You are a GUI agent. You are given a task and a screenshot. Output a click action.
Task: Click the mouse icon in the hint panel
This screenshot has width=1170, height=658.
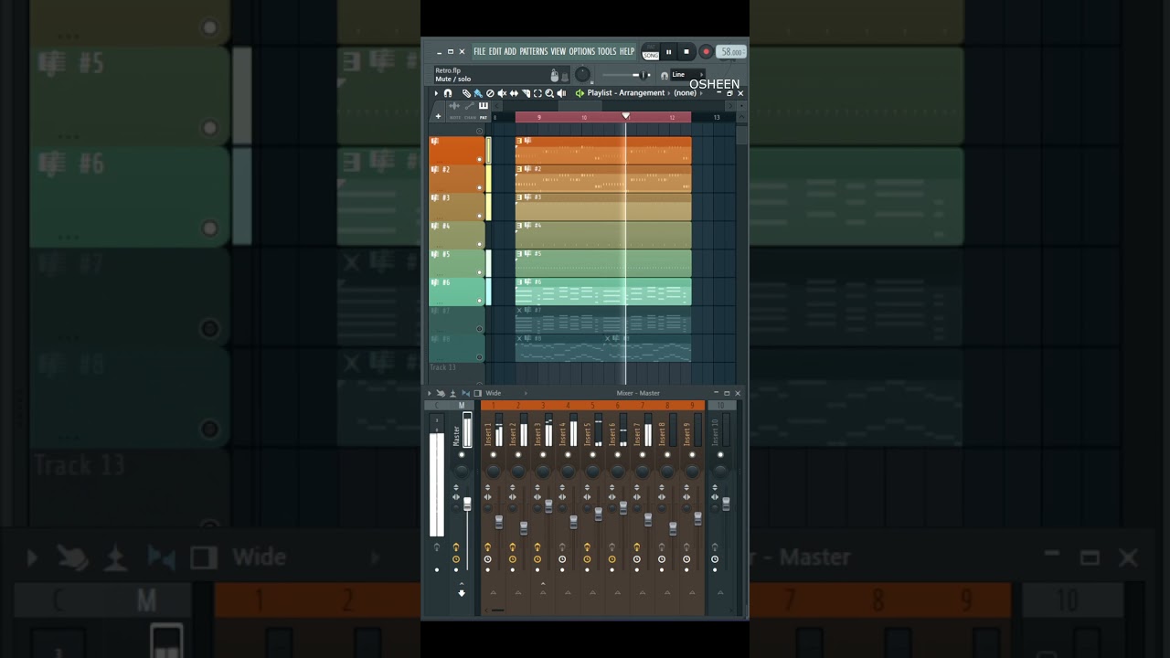554,76
